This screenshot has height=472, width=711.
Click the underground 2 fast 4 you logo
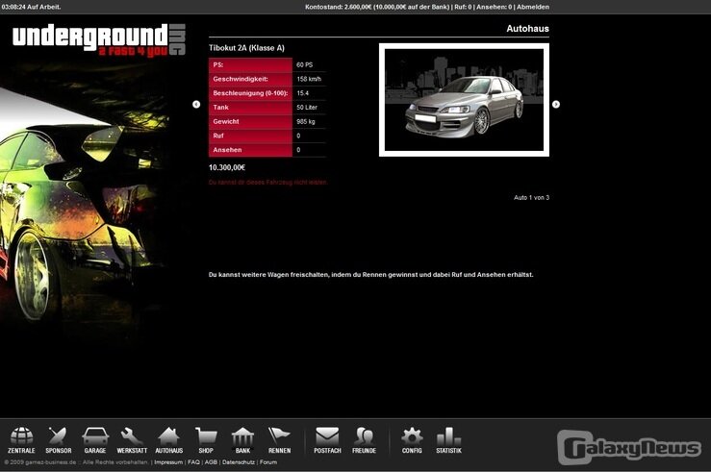tap(99, 40)
